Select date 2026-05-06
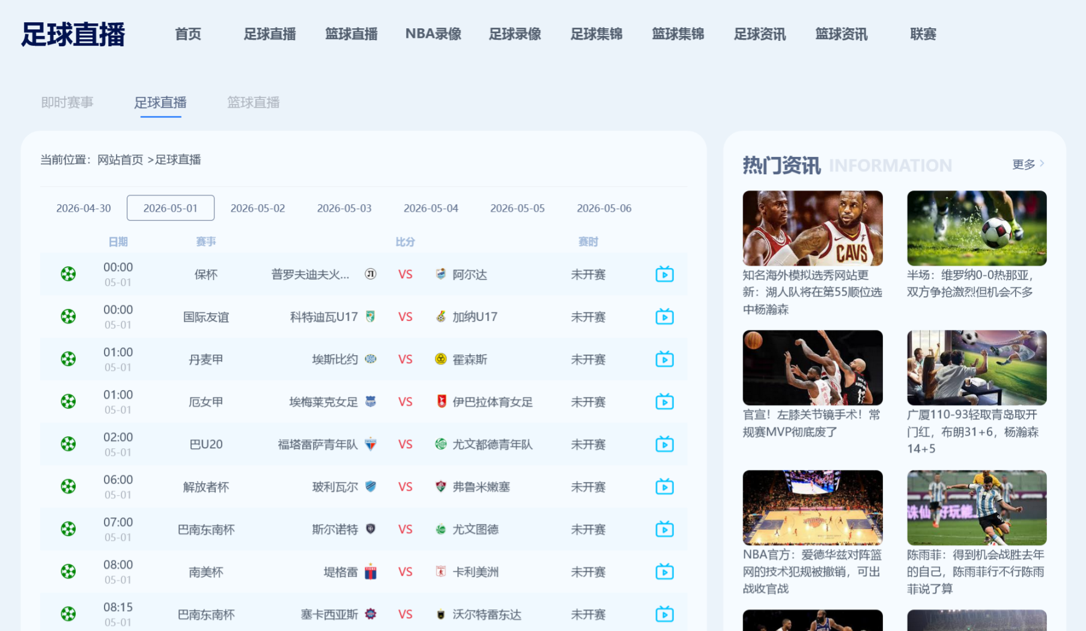 click(x=604, y=208)
